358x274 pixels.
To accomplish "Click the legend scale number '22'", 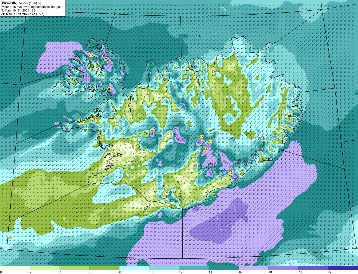I will pos(330,272).
